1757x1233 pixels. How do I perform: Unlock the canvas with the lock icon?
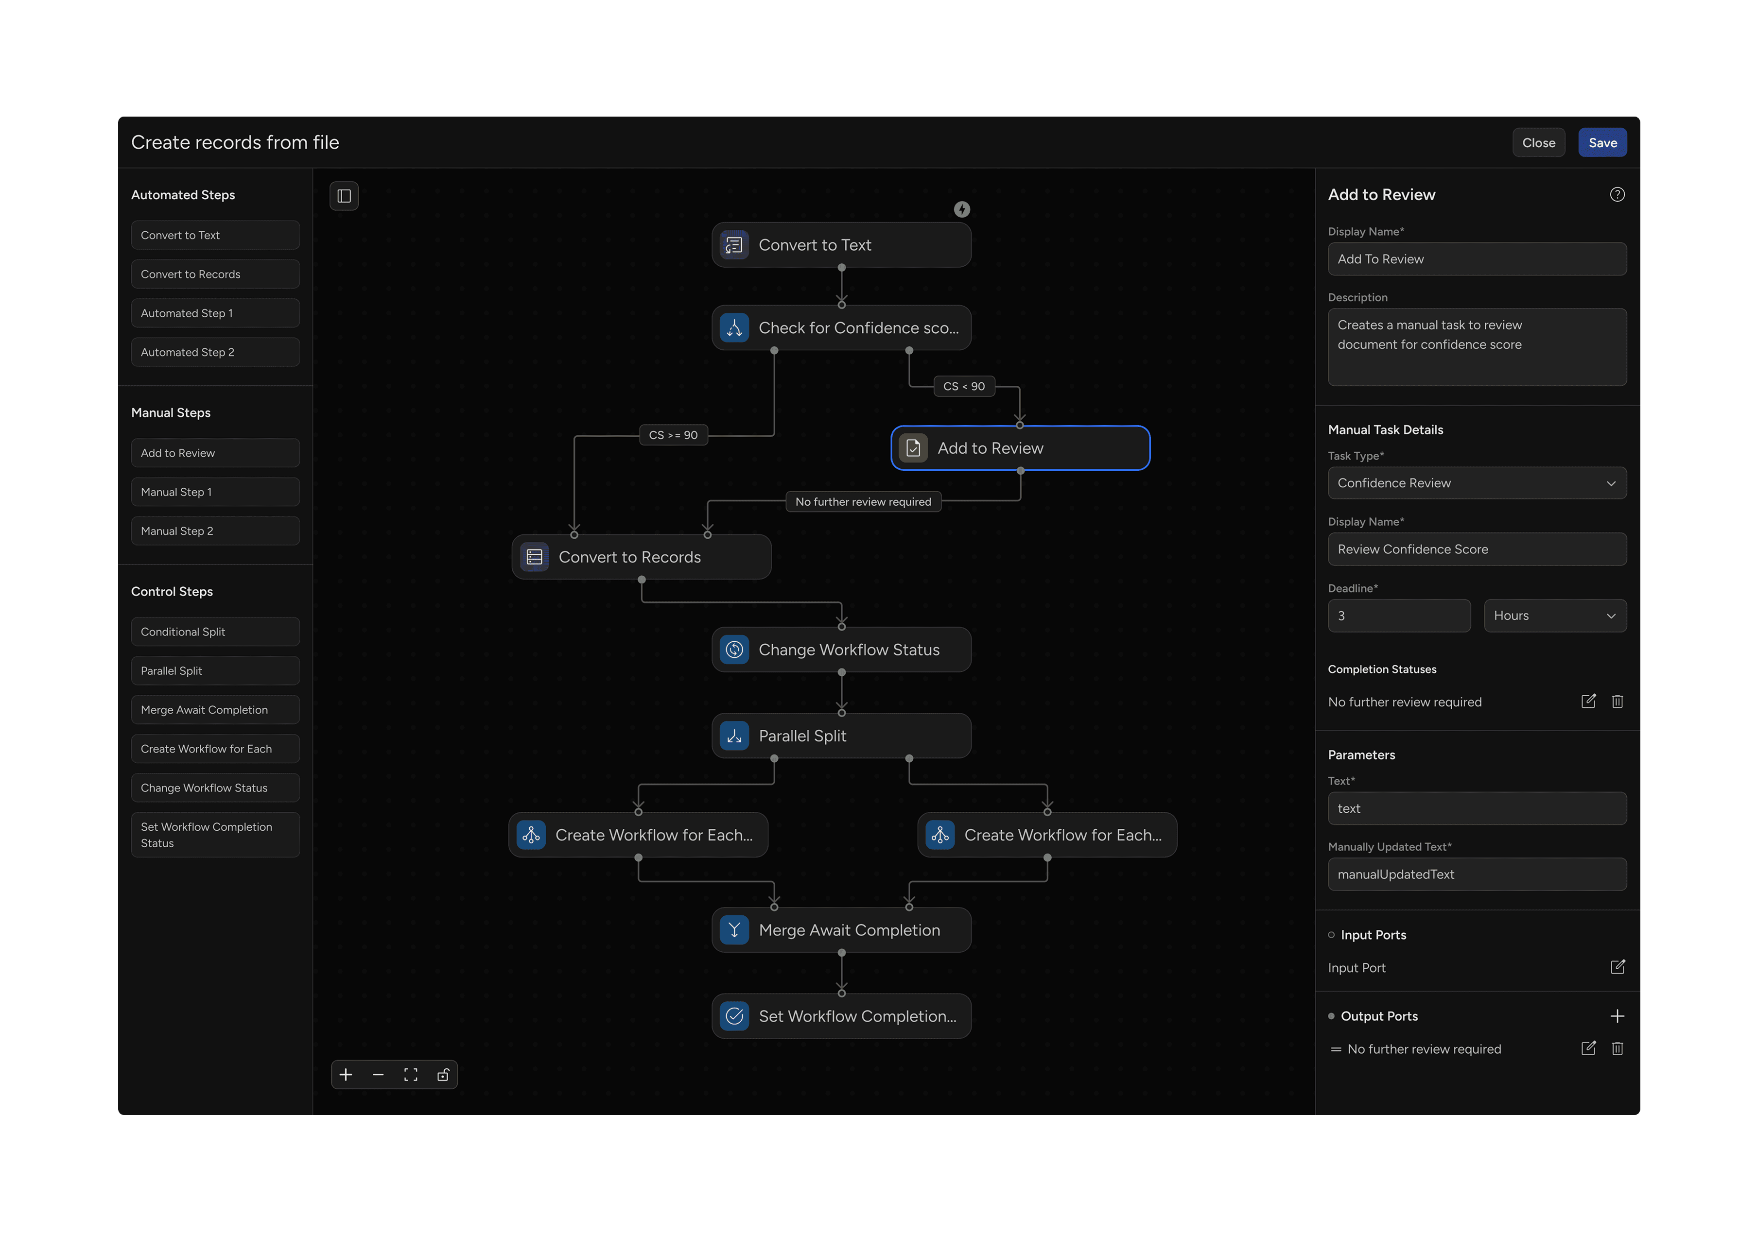click(x=443, y=1074)
